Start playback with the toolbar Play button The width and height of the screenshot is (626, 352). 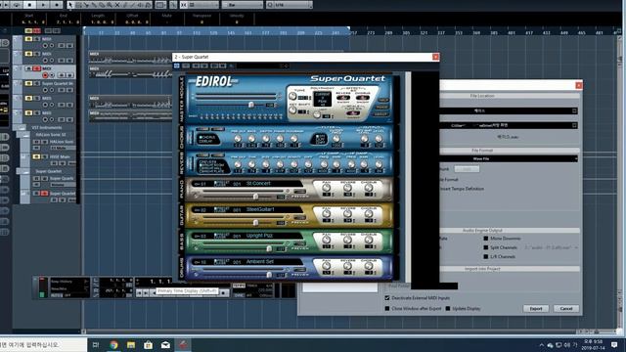point(43,5)
